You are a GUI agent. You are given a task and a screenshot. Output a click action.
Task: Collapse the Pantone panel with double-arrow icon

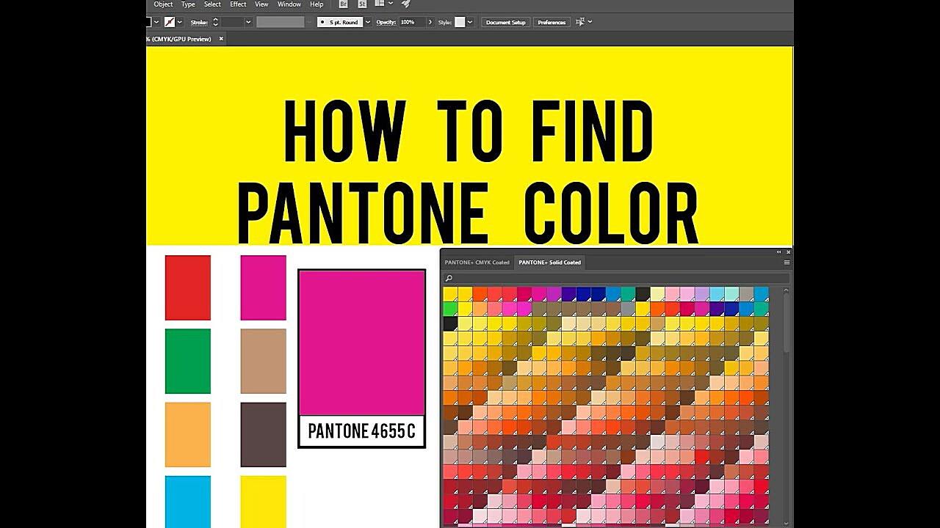pyautogui.click(x=779, y=252)
